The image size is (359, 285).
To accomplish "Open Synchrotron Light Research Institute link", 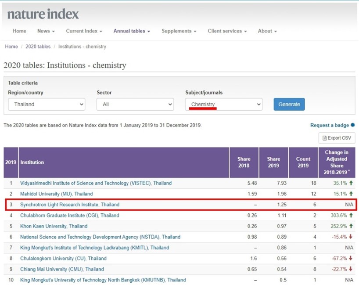I will click(x=70, y=205).
